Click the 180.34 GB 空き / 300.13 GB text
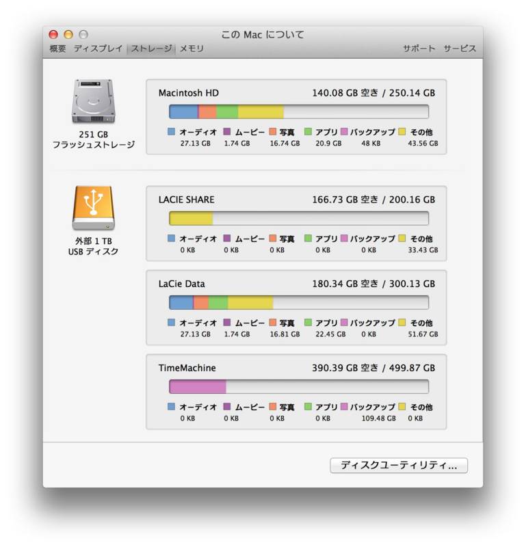The height and width of the screenshot is (547, 526). click(x=373, y=284)
